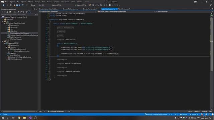Collapse the WPF solution folder
The image size is (214, 120).
click(x=2, y=41)
